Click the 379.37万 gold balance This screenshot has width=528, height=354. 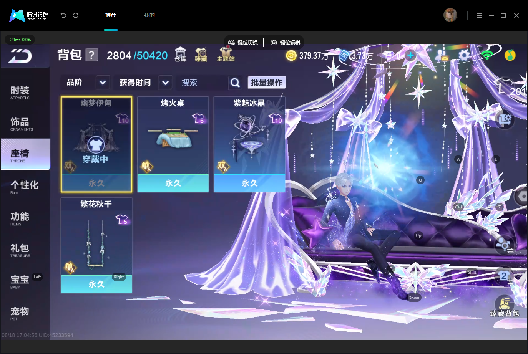[x=314, y=56]
